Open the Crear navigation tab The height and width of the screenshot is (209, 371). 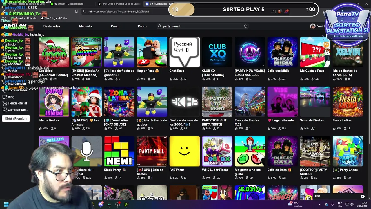click(115, 26)
